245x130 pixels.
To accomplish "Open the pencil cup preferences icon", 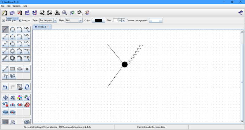I will click(x=87, y=13).
